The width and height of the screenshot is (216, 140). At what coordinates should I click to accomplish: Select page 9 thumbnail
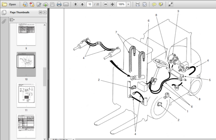tap(26, 34)
